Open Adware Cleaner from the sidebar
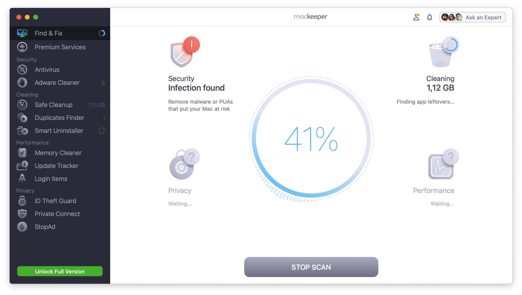Image resolution: width=522 pixels, height=295 pixels. click(x=57, y=83)
